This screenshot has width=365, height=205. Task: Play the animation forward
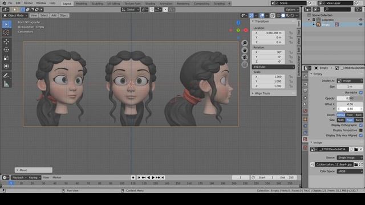(153, 178)
